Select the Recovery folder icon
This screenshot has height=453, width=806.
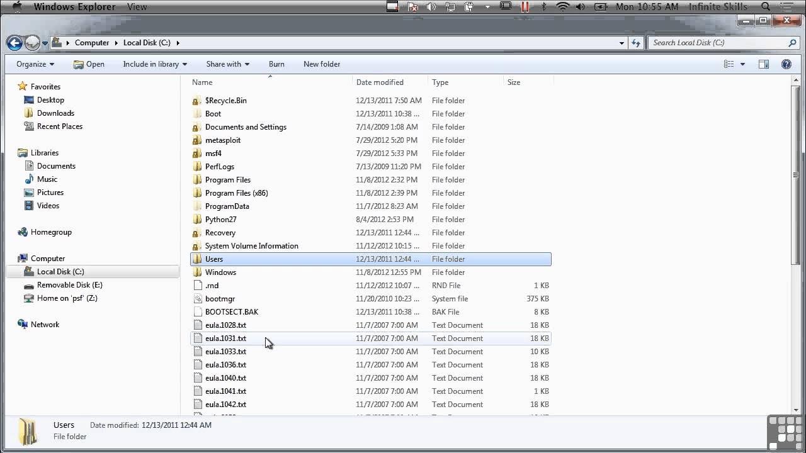(197, 233)
